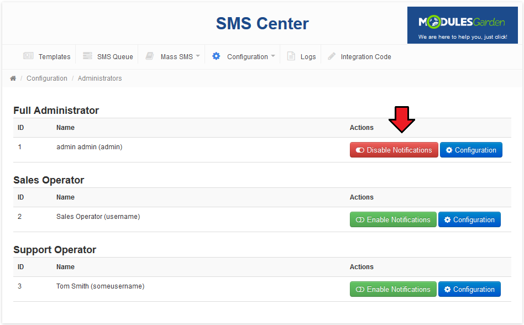Viewport: 524px width, 325px height.
Task: Click the ID column header under Sales Operator
Action: 20,197
